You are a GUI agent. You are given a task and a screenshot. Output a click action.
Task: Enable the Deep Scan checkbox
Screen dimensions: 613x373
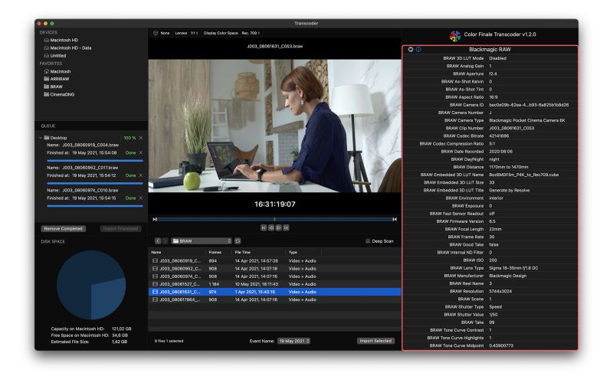(x=368, y=241)
